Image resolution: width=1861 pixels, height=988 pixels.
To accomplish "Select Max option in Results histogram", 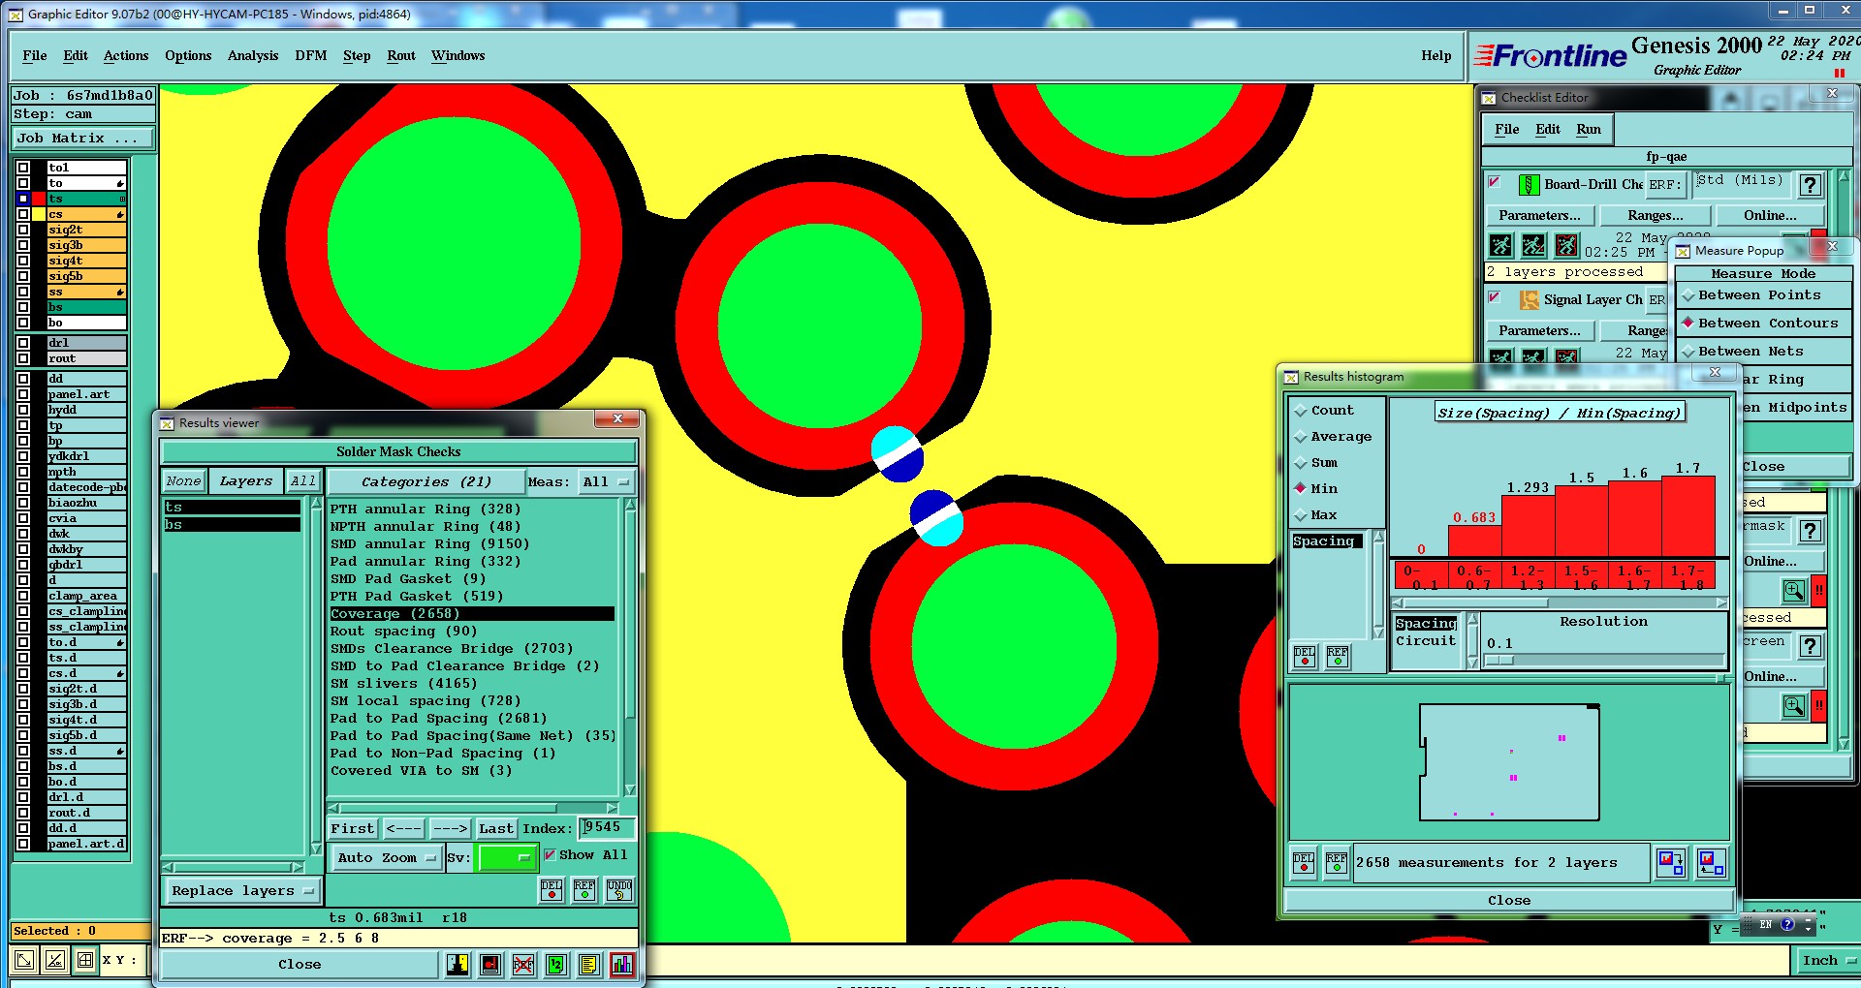I will point(1315,515).
